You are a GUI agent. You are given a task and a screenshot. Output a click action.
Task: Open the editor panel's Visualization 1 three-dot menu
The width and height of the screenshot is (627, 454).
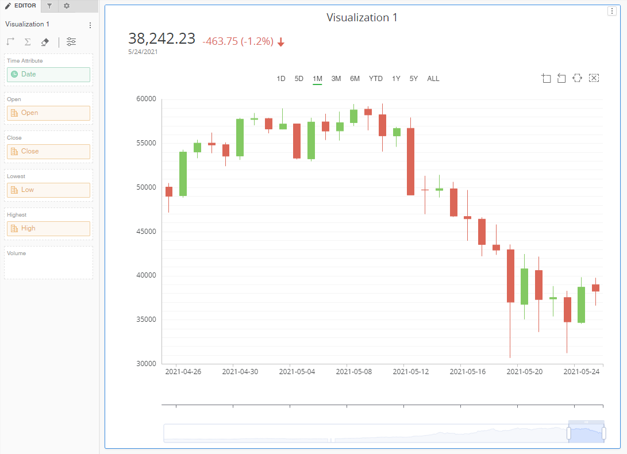(x=90, y=25)
